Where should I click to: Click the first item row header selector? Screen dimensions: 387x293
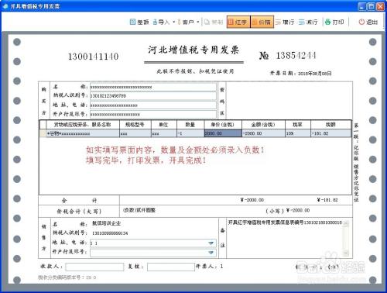[43, 133]
